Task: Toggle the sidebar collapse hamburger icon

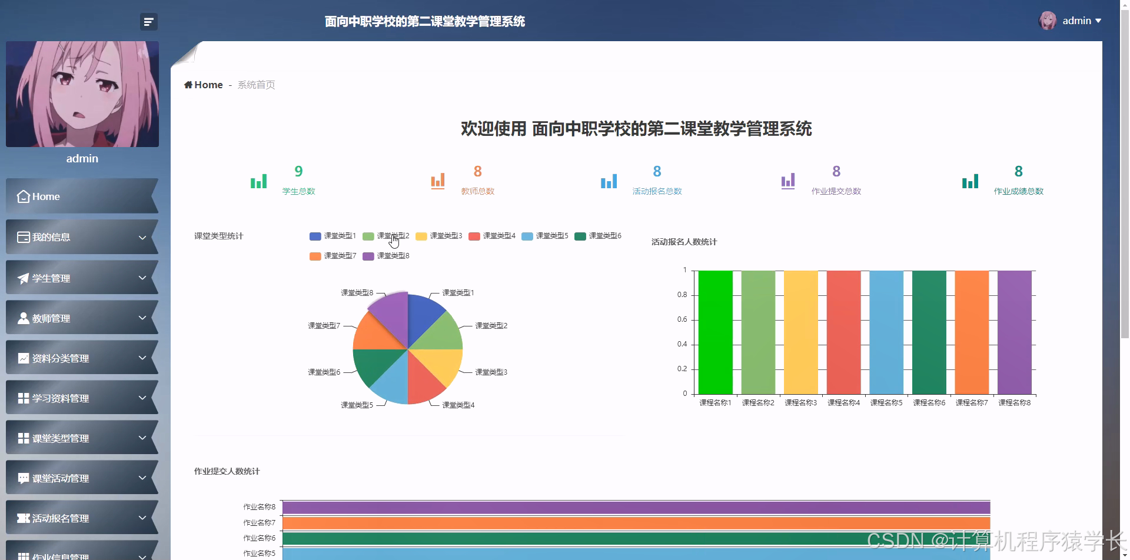Action: point(149,22)
